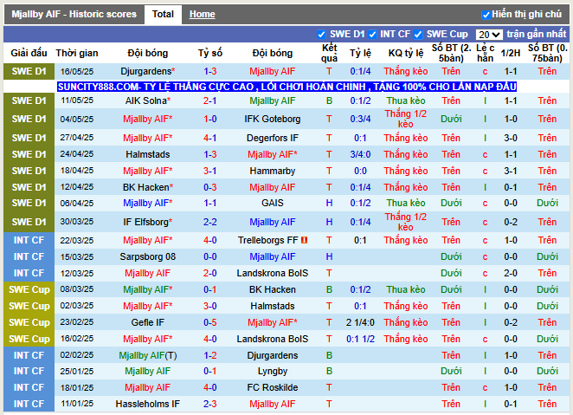This screenshot has height=415, width=573.
Task: Click the Giải đấu column header
Action: 29,53
